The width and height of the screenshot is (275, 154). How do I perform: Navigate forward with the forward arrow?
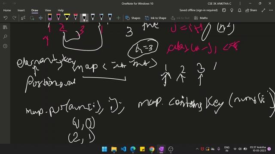click(x=14, y=3)
